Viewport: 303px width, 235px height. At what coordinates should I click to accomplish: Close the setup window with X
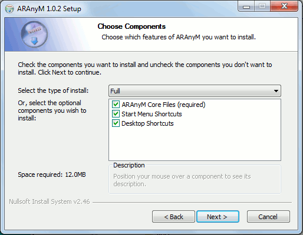coord(284,6)
